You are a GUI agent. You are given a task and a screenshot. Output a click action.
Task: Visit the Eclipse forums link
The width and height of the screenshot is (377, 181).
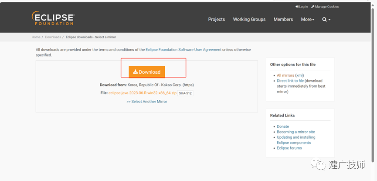[x=289, y=148]
